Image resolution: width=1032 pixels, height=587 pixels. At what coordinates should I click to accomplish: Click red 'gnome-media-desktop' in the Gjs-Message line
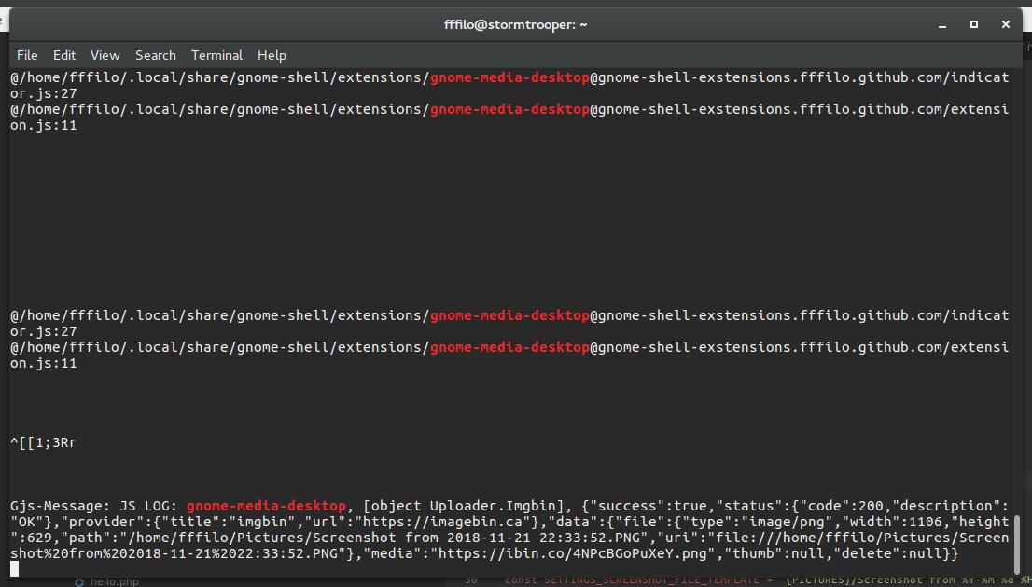pyautogui.click(x=266, y=506)
